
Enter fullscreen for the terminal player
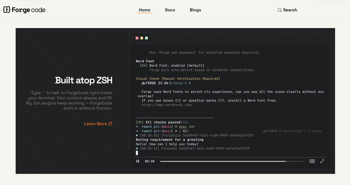coord(322,161)
